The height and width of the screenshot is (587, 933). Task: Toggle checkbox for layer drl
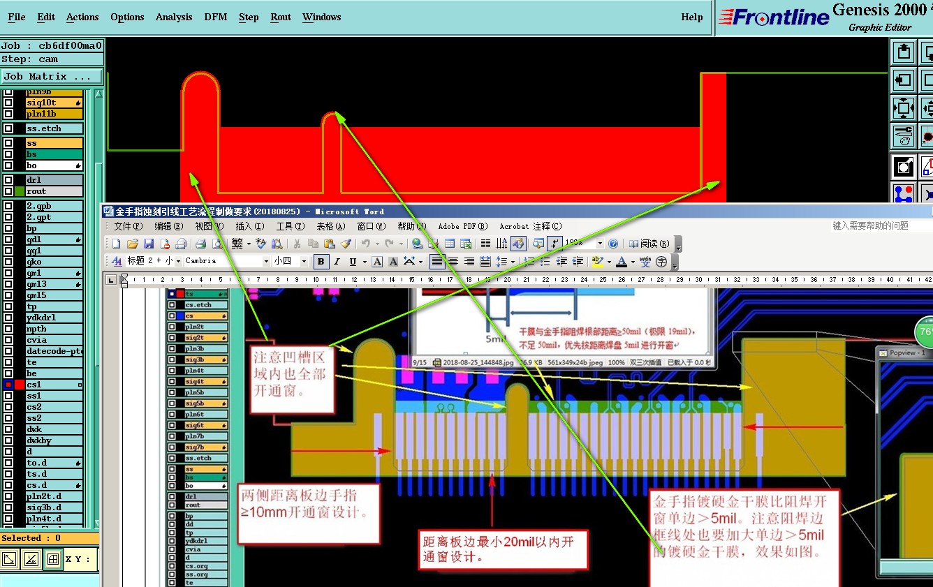[x=8, y=180]
